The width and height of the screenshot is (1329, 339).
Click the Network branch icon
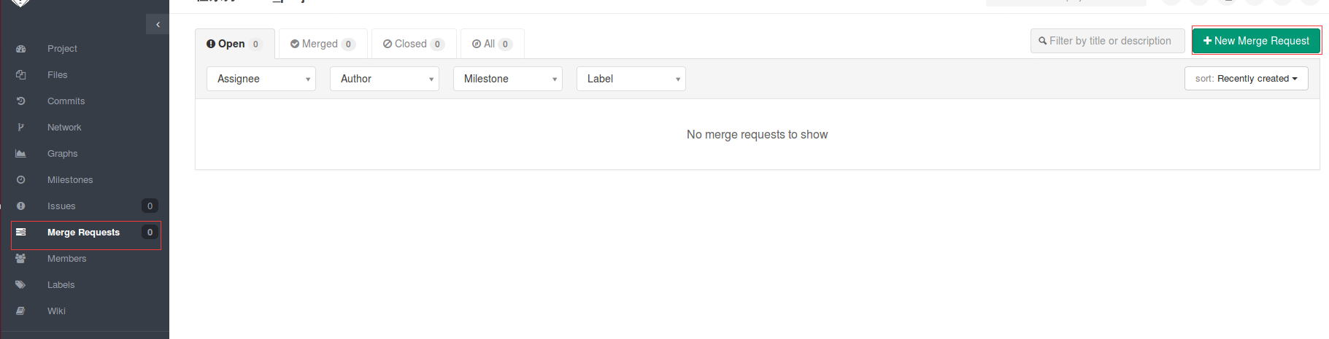(x=21, y=128)
